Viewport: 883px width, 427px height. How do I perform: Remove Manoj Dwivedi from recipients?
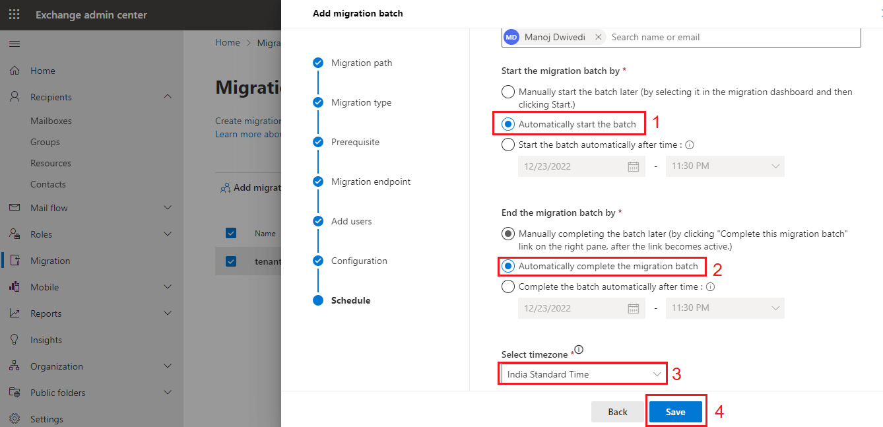coord(598,38)
